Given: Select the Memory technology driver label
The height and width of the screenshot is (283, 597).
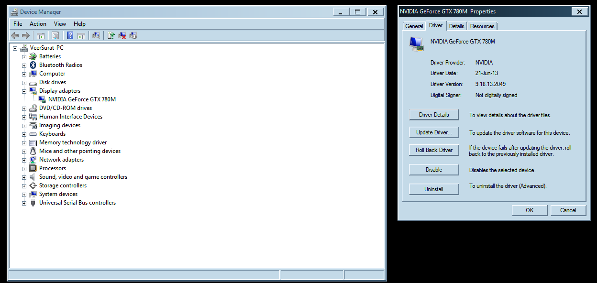Looking at the screenshot, I should pyautogui.click(x=73, y=142).
